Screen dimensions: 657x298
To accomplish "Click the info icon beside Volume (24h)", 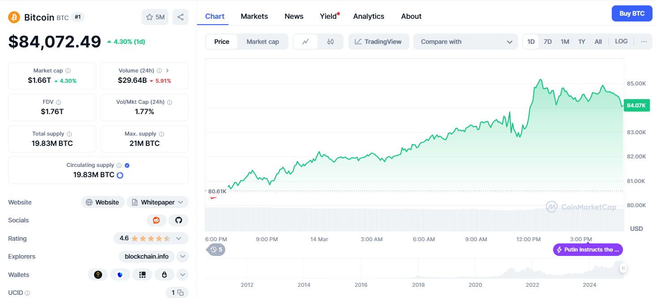I will pos(159,71).
